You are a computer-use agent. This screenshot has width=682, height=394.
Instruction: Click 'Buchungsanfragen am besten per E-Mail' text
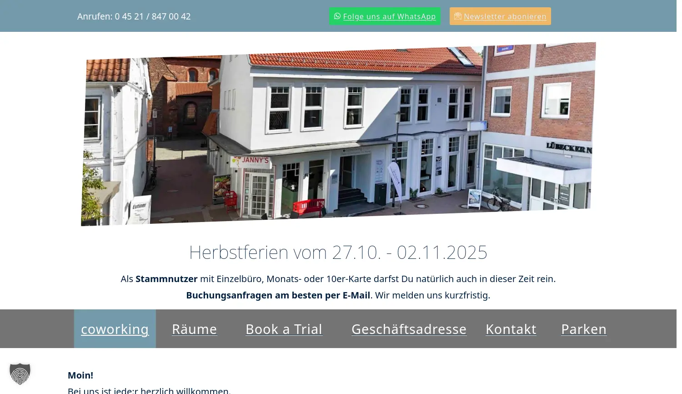point(278,295)
